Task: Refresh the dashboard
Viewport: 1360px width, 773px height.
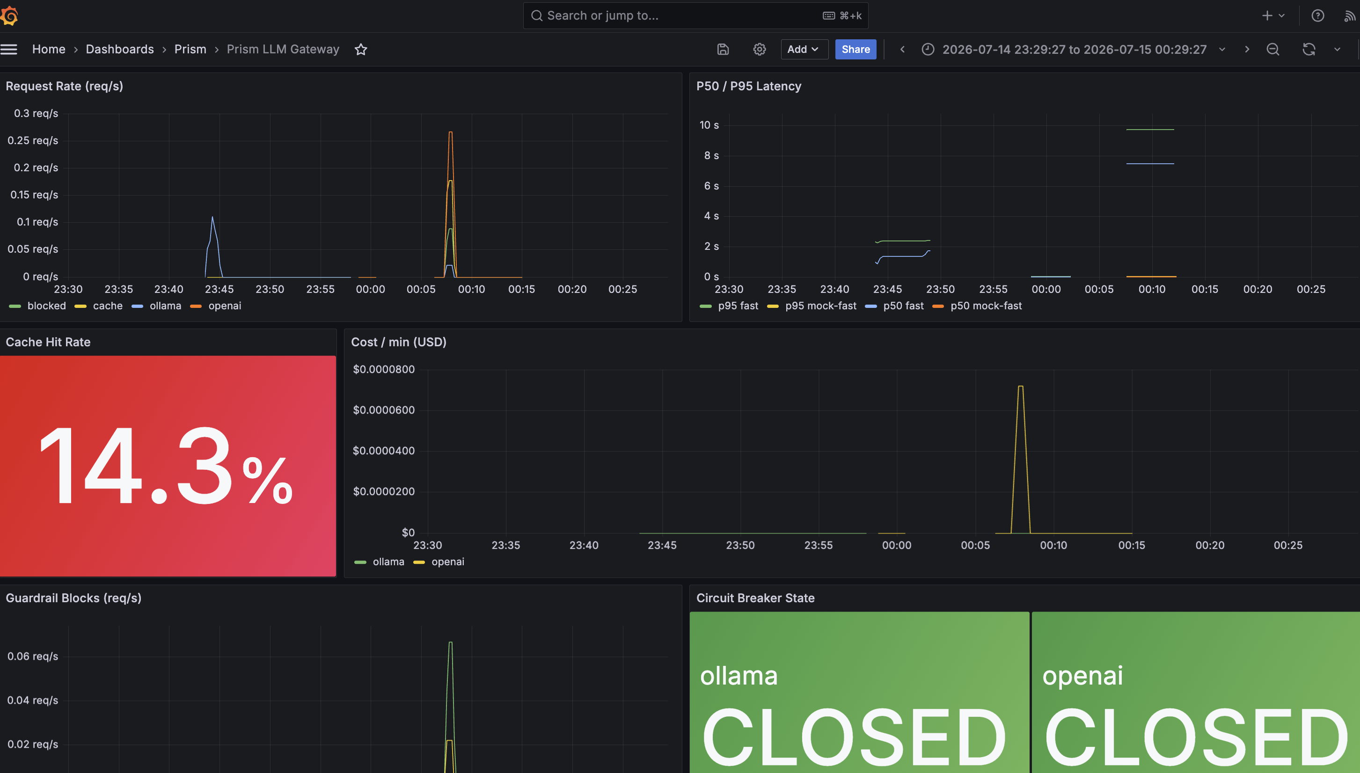Action: [x=1309, y=50]
